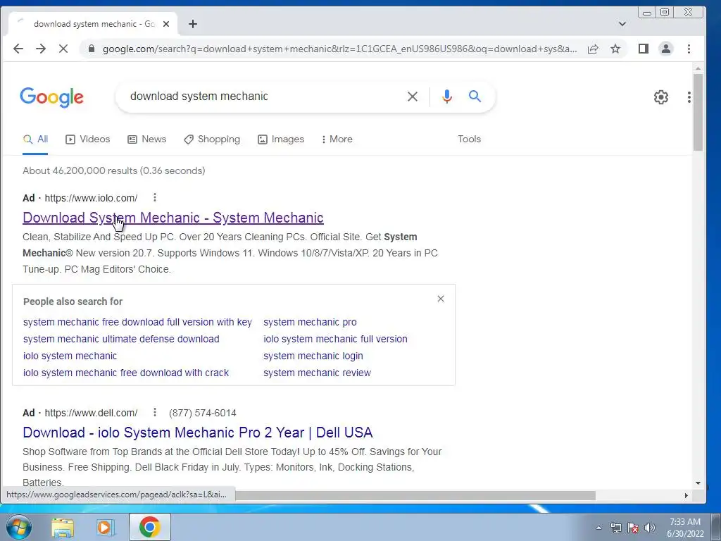Open the Chrome profile avatar
721x541 pixels.
(666, 49)
